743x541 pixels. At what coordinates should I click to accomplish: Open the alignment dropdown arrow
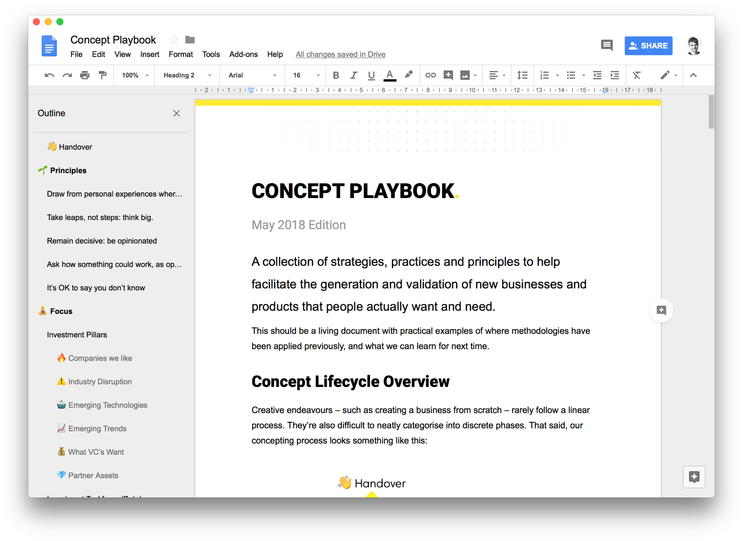[x=504, y=76]
